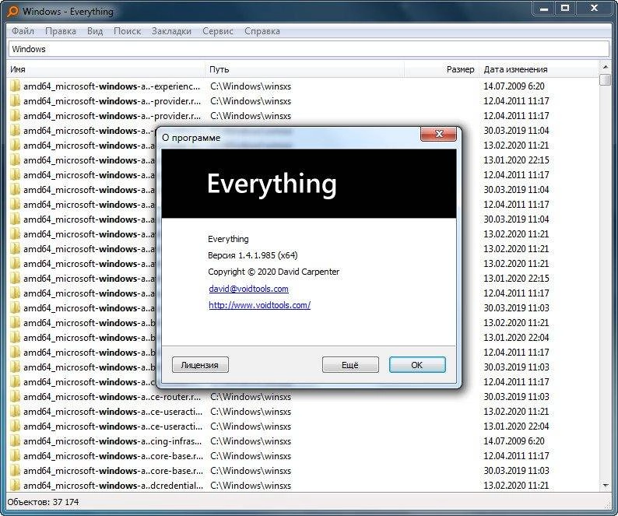Click folder icon of 'ce-useracti...' row dated 13.01.2020
Viewport: 618px width, 516px height.
15,426
